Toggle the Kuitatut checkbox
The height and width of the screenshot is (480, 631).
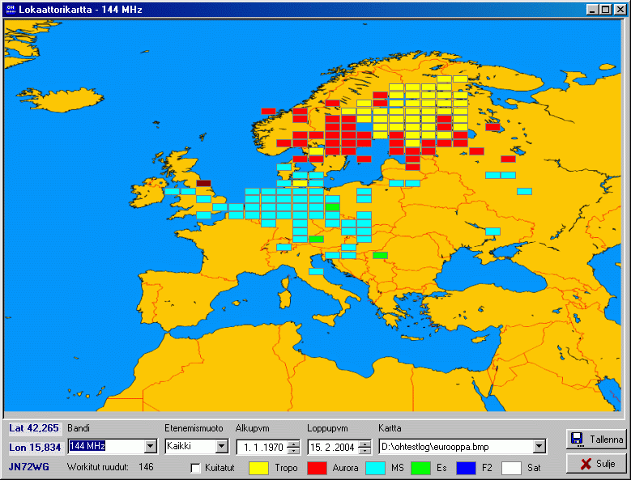[195, 468]
